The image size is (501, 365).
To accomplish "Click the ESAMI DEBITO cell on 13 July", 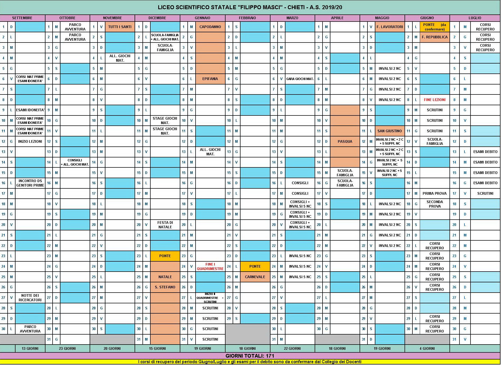I will point(485,152).
